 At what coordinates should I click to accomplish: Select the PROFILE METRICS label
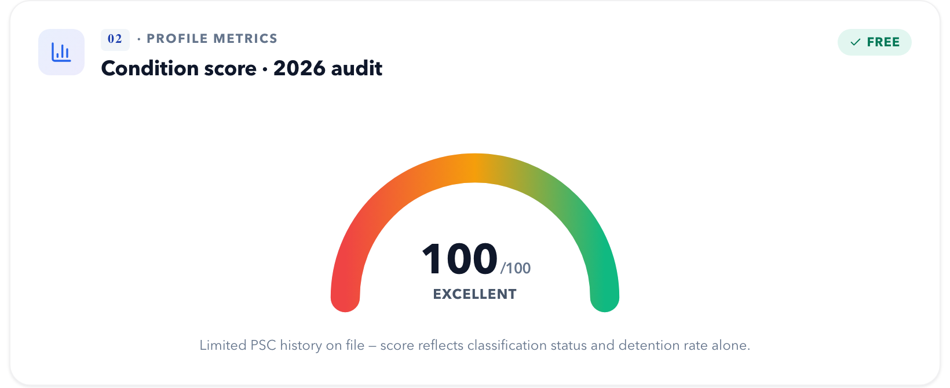click(212, 39)
